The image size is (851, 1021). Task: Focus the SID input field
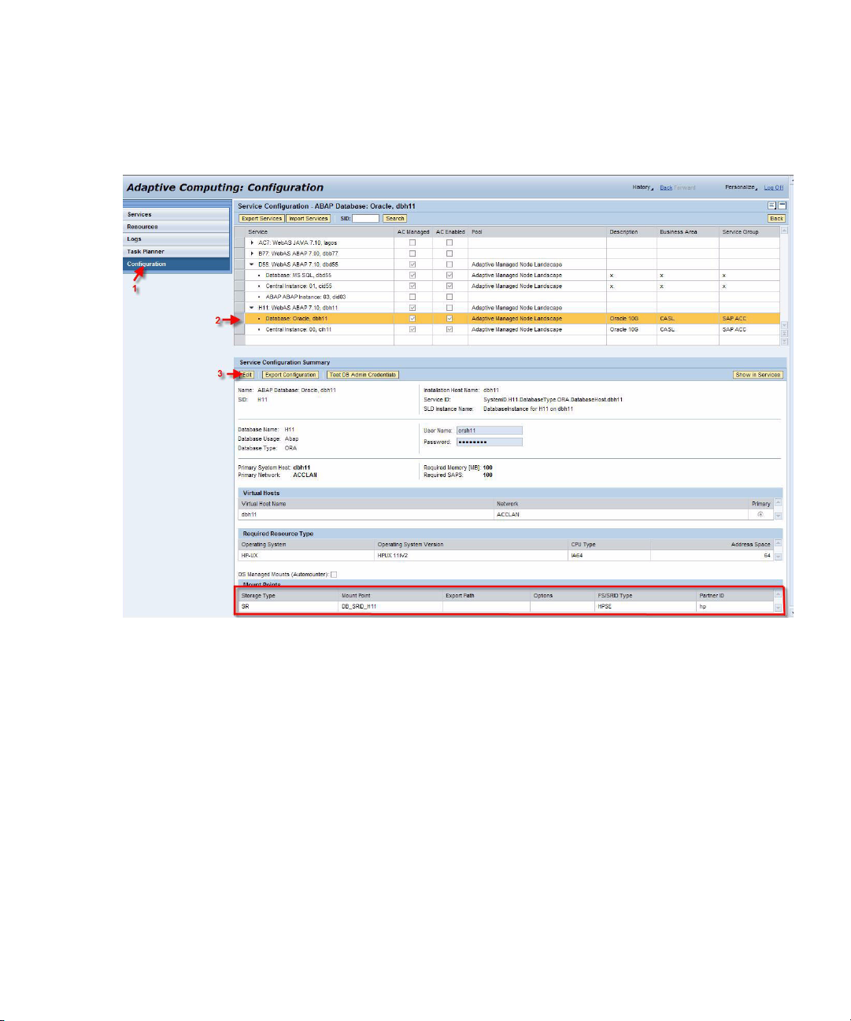pos(365,218)
